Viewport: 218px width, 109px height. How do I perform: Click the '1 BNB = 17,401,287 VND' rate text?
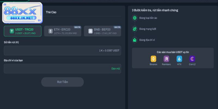[105, 33]
